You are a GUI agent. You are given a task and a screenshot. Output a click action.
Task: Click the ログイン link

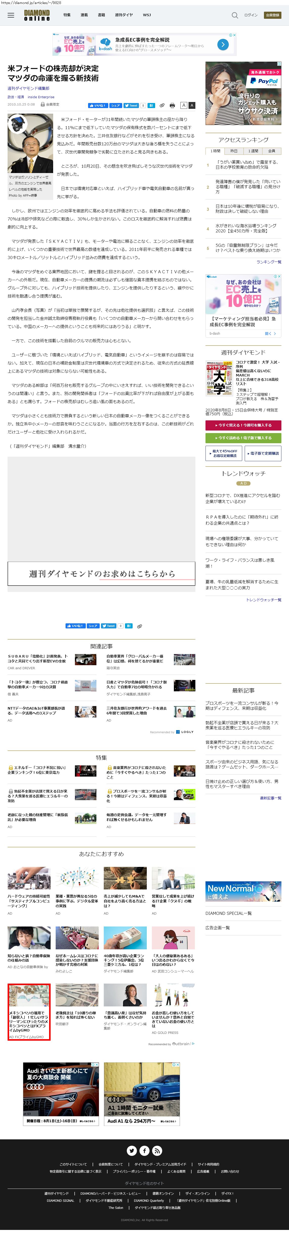[x=251, y=15]
